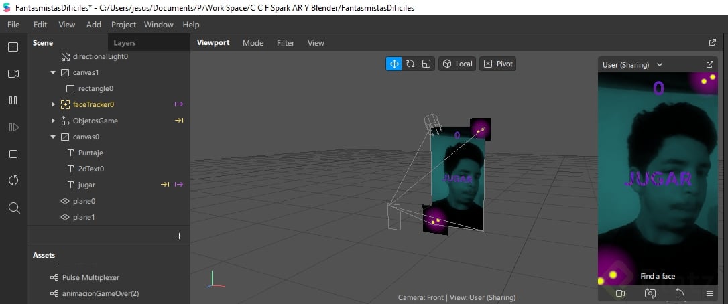Click the Assets panel header

click(x=44, y=255)
